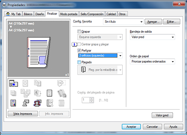Screen dimensions: 187x135
Task: Click the greyed banded stack icon
Action: 61,103
